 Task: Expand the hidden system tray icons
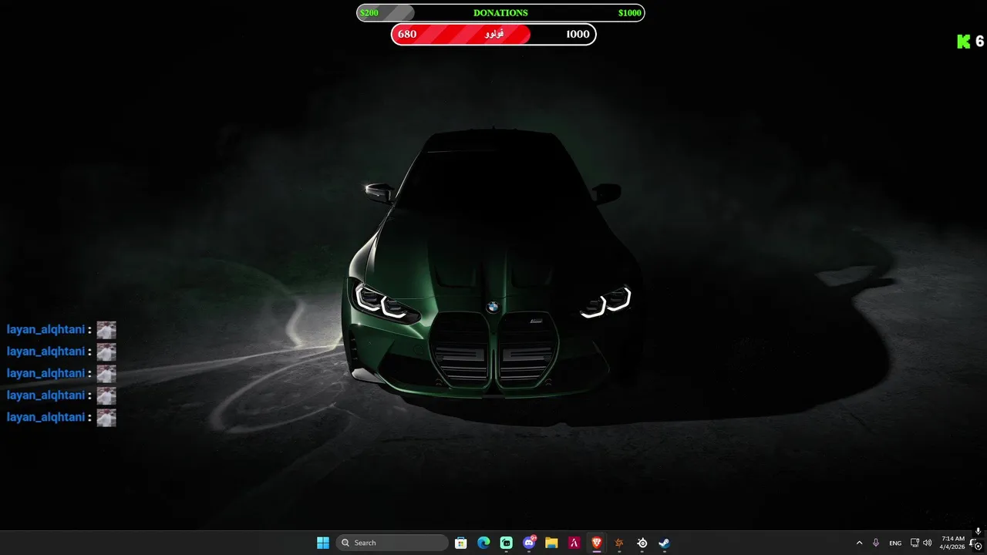pyautogui.click(x=859, y=543)
